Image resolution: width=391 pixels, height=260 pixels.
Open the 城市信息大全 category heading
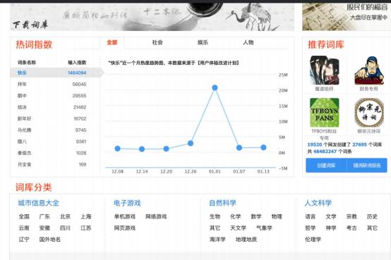point(38,203)
